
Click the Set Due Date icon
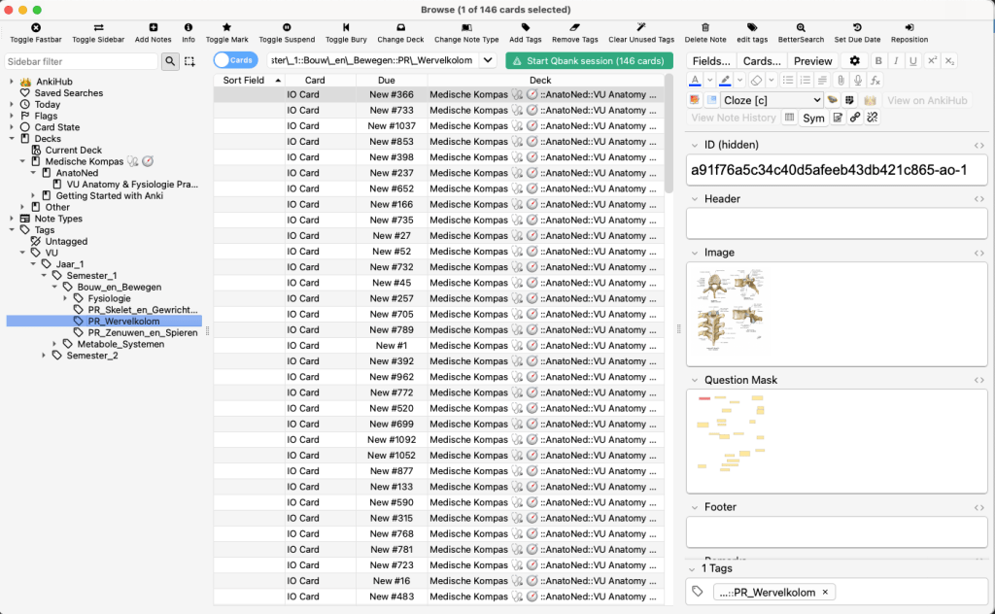[x=856, y=27]
